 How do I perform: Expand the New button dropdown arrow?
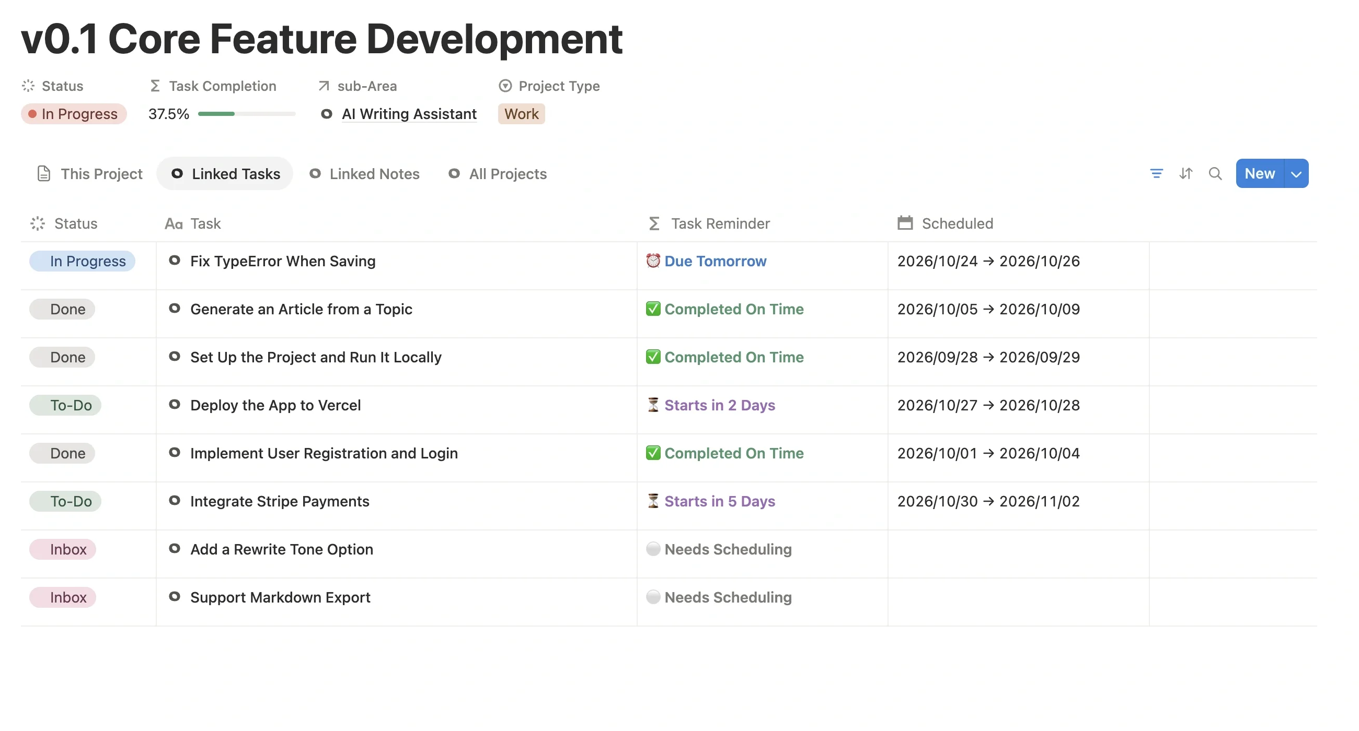[1296, 173]
